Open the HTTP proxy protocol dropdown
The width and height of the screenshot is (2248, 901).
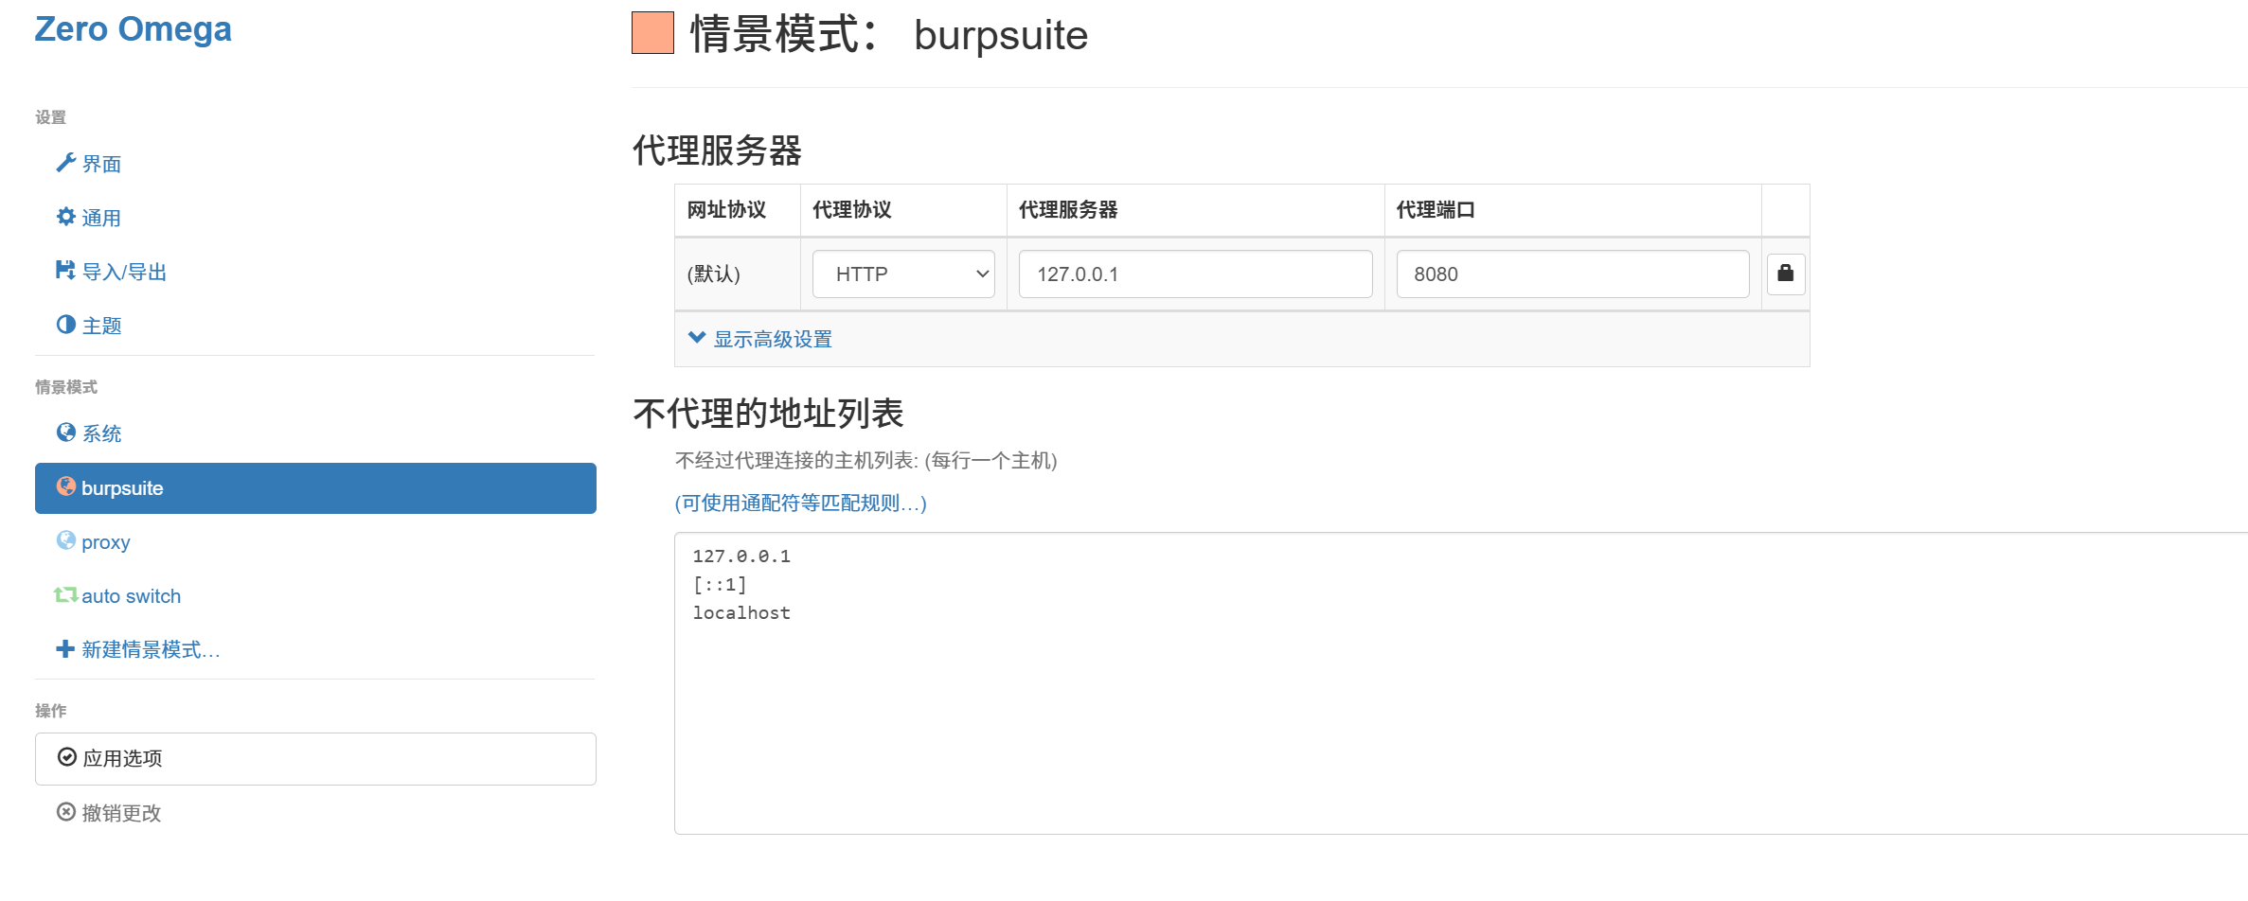tap(903, 274)
